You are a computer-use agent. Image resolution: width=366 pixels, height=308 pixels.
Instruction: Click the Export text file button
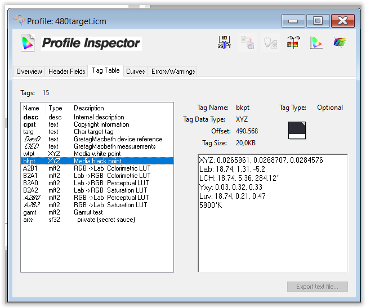[318, 287]
